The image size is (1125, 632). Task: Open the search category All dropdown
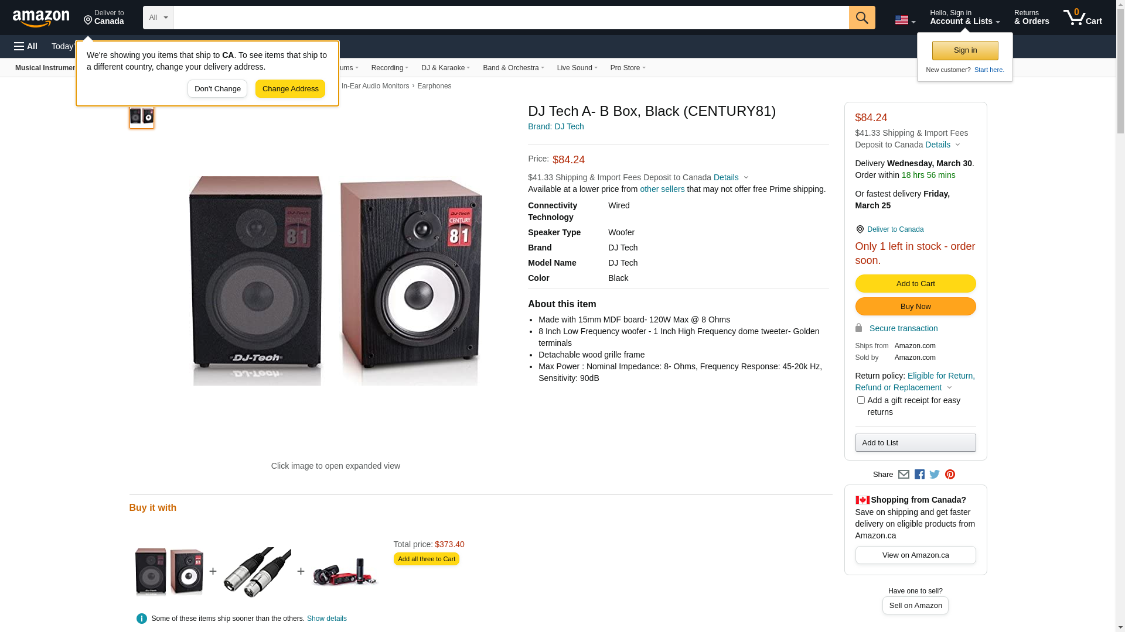pos(158,18)
